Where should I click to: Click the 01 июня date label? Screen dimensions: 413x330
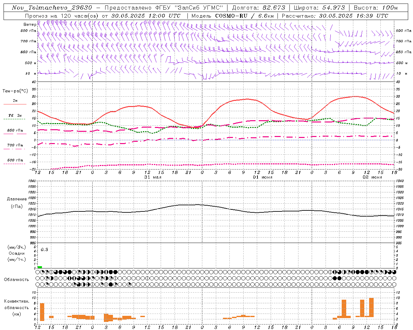(x=263, y=177)
